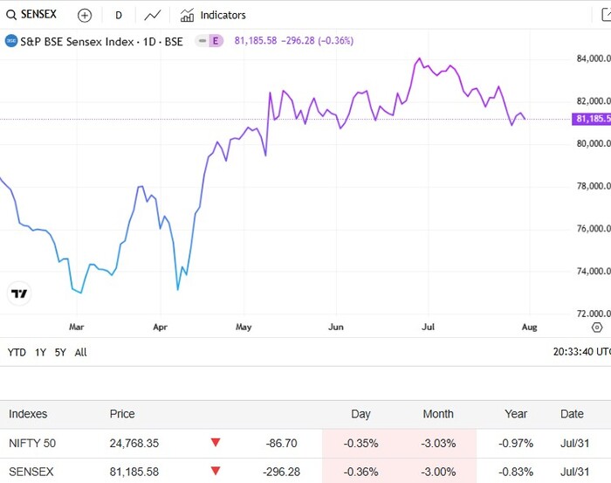Select the YTD date range

coord(17,352)
